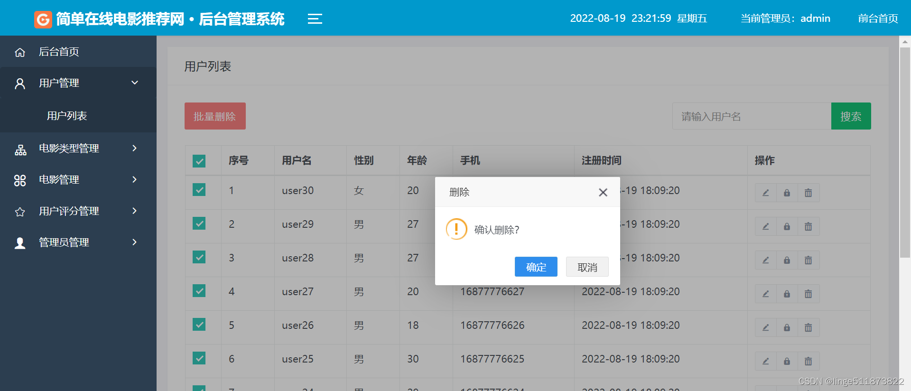Toggle the sidebar with hamburger menu icon
Image resolution: width=911 pixels, height=391 pixels.
(x=315, y=19)
